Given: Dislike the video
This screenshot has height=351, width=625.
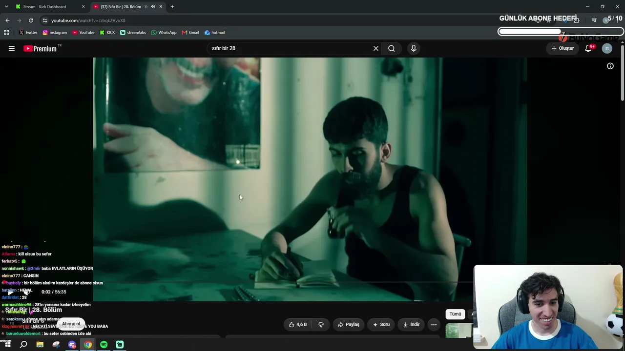Looking at the screenshot, I should (x=321, y=325).
